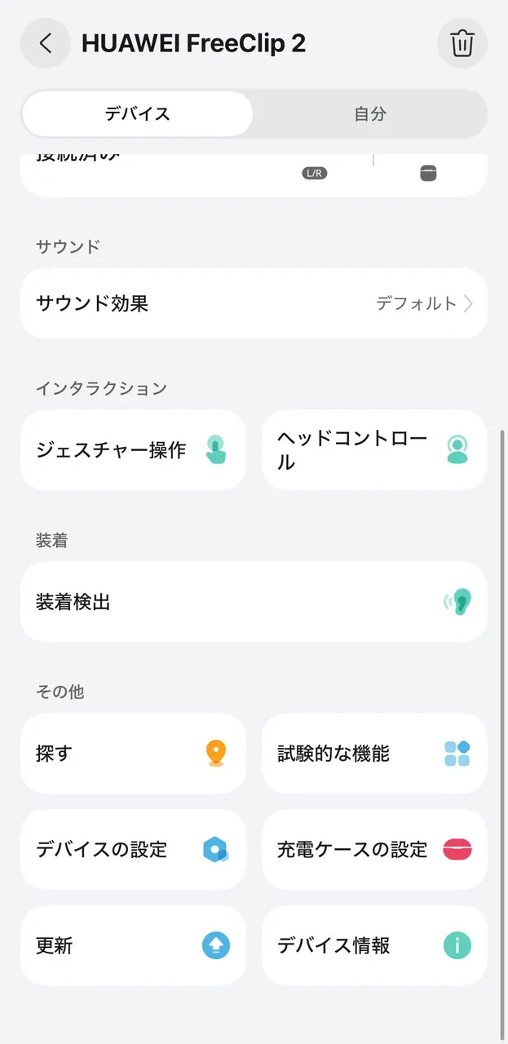Expand the サウンド効果 settings chevron
This screenshot has height=1044, width=508.
(x=469, y=303)
